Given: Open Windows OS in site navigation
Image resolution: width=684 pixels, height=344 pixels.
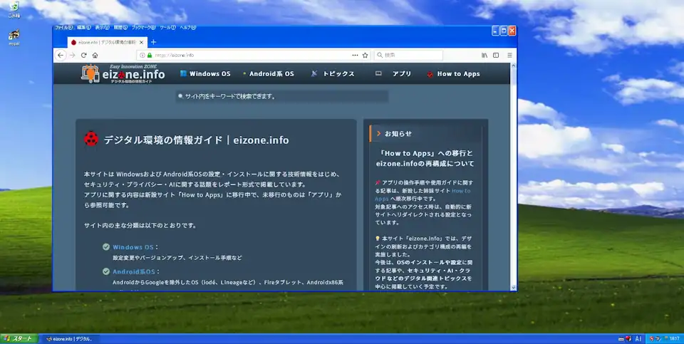Looking at the screenshot, I should [205, 73].
